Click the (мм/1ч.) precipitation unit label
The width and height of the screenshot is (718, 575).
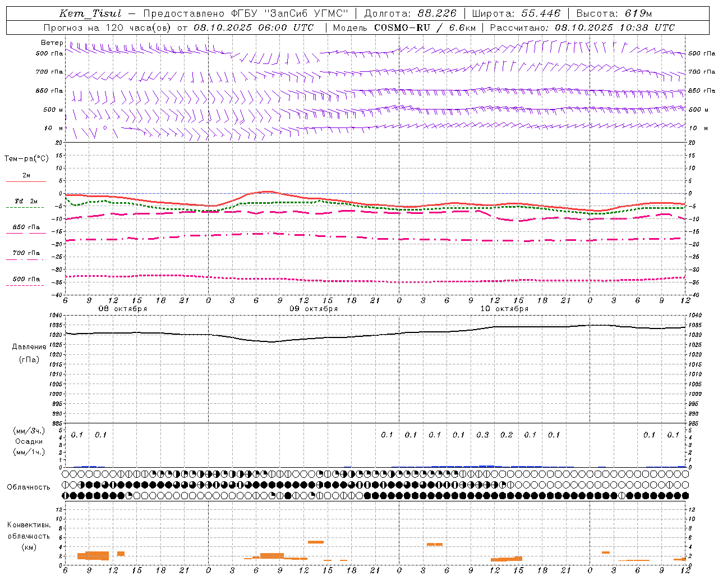[x=29, y=452]
